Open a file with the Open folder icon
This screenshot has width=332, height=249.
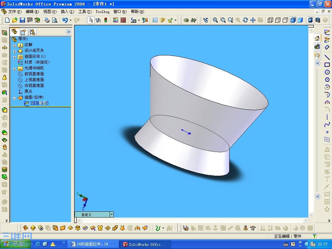15,20
